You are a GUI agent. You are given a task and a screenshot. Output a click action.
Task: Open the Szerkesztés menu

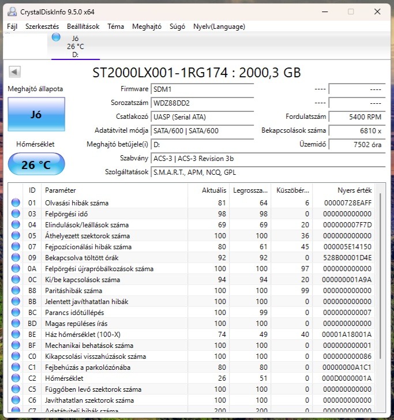point(42,27)
